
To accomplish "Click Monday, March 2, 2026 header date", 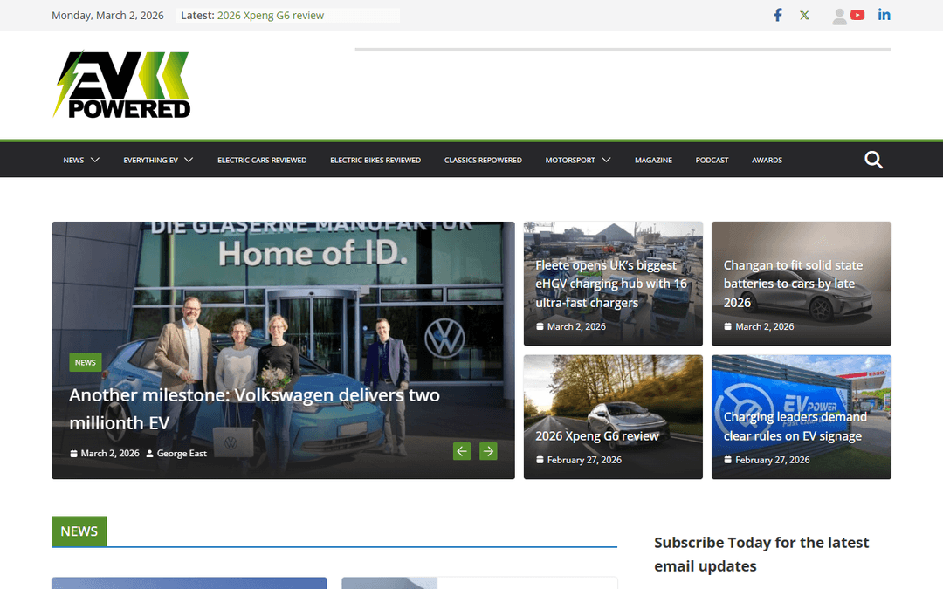I will pos(107,16).
